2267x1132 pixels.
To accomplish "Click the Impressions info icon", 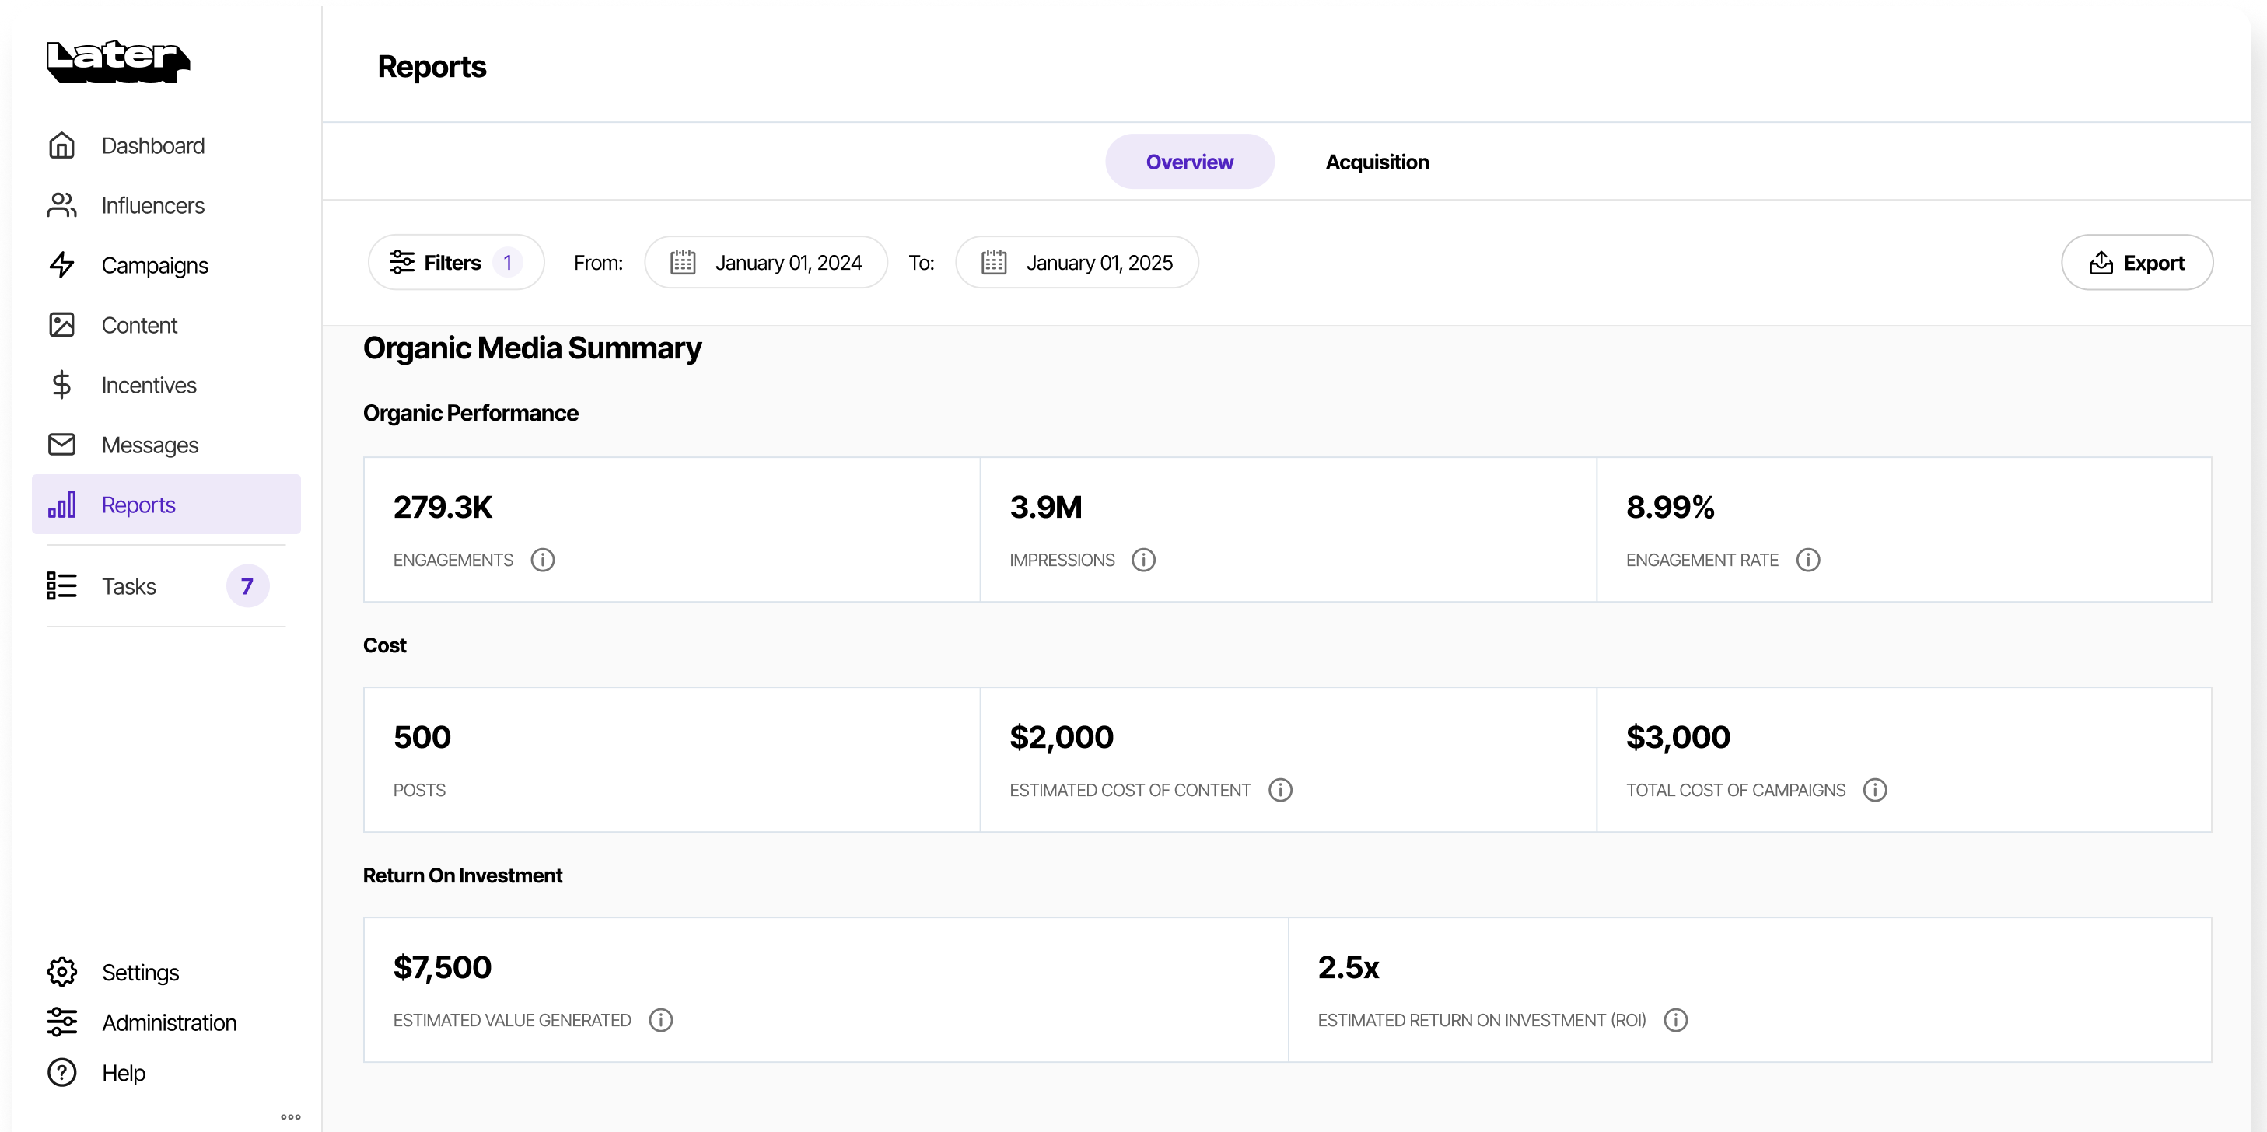I will pyautogui.click(x=1143, y=561).
